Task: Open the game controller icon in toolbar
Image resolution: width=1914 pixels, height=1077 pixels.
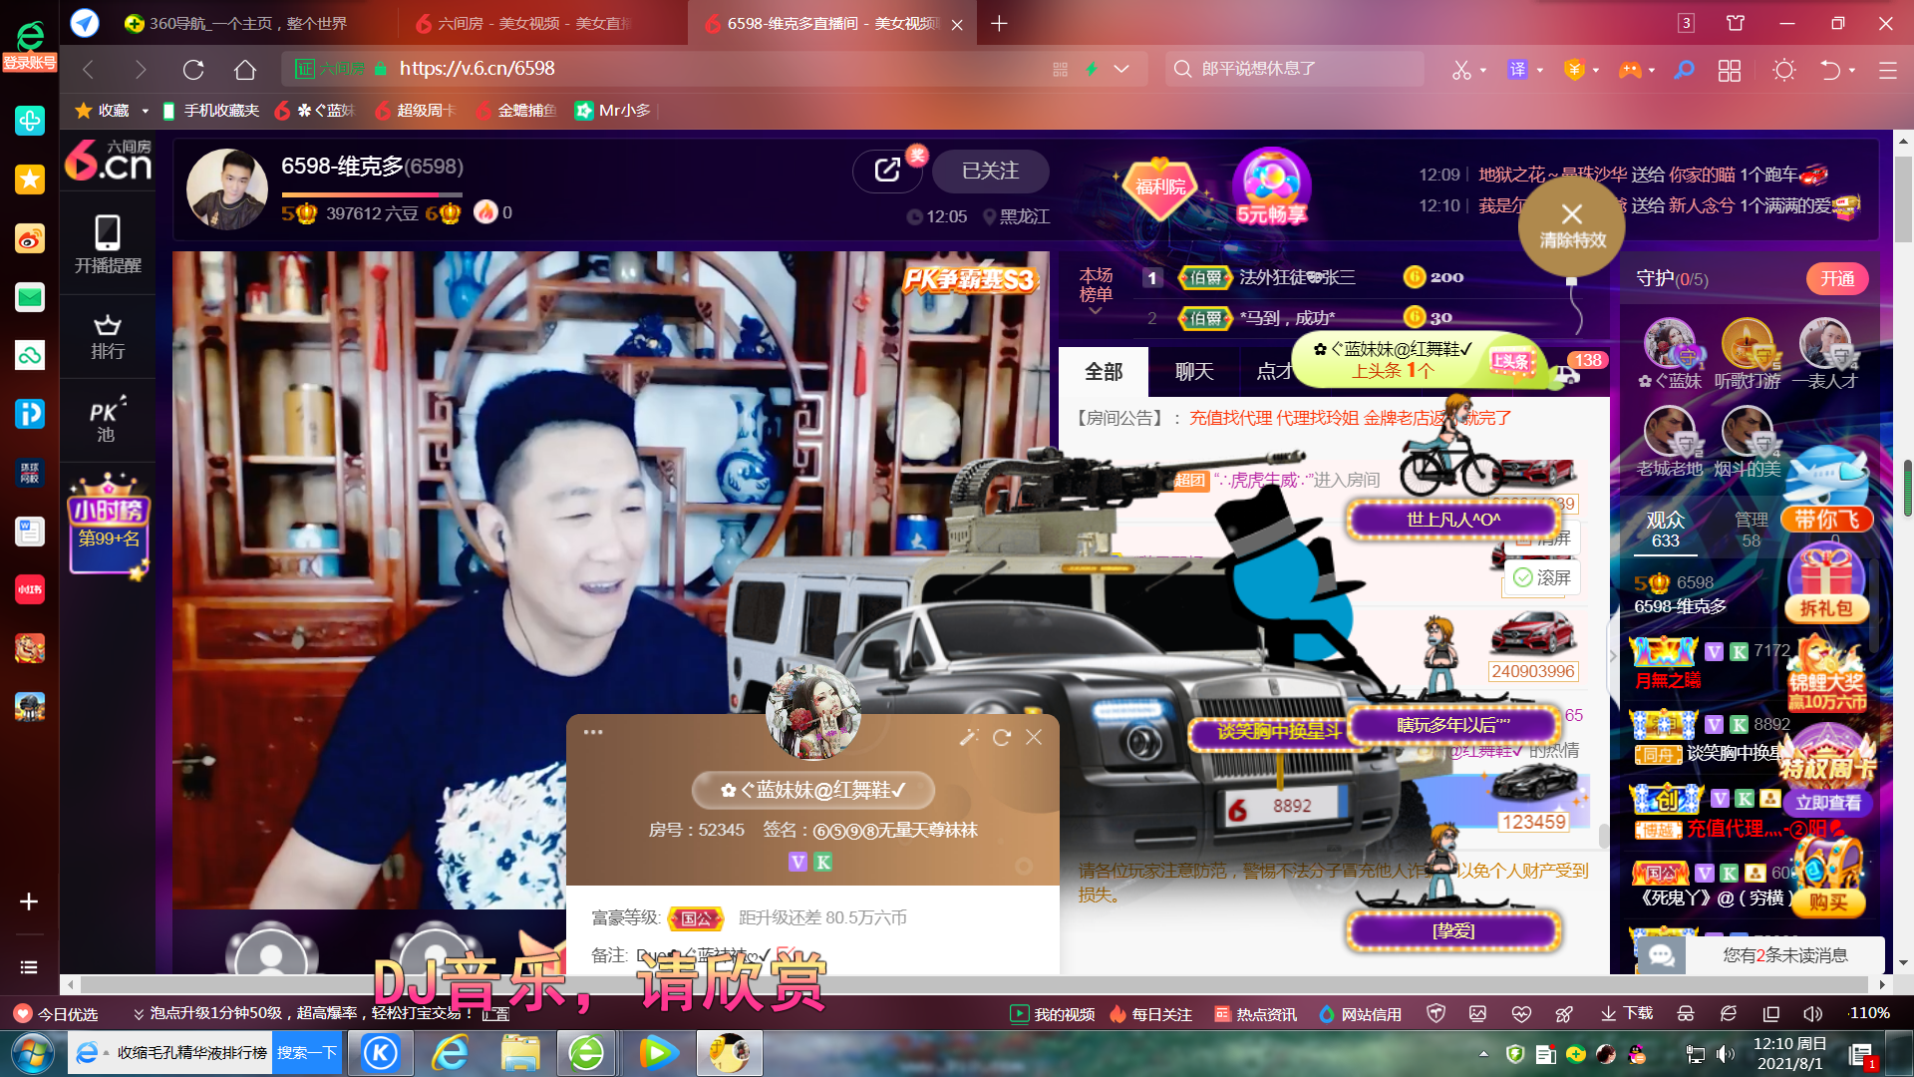Action: [1629, 70]
